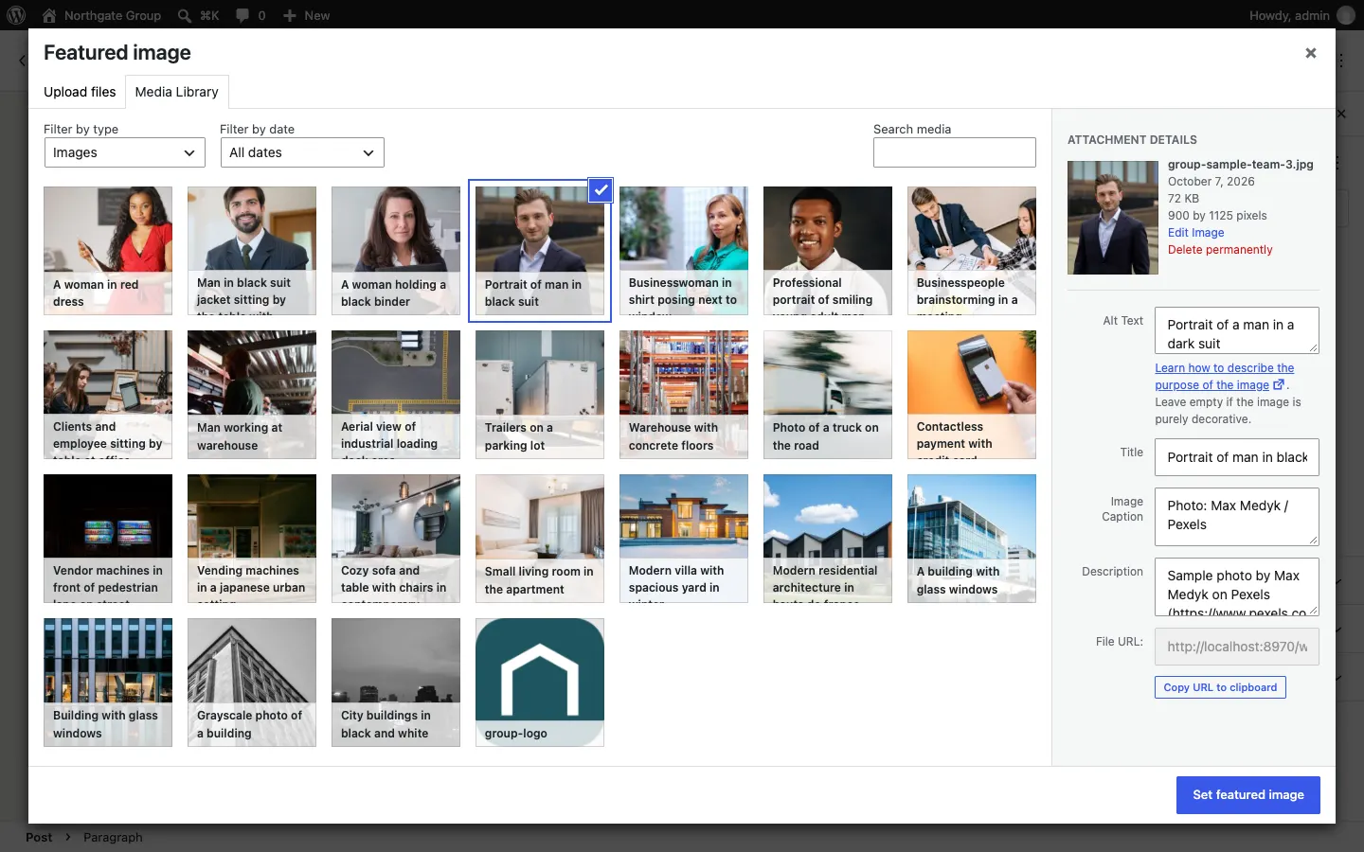Select Businesspeople brainstorming thumbnail
The width and height of the screenshot is (1364, 852).
pyautogui.click(x=972, y=251)
